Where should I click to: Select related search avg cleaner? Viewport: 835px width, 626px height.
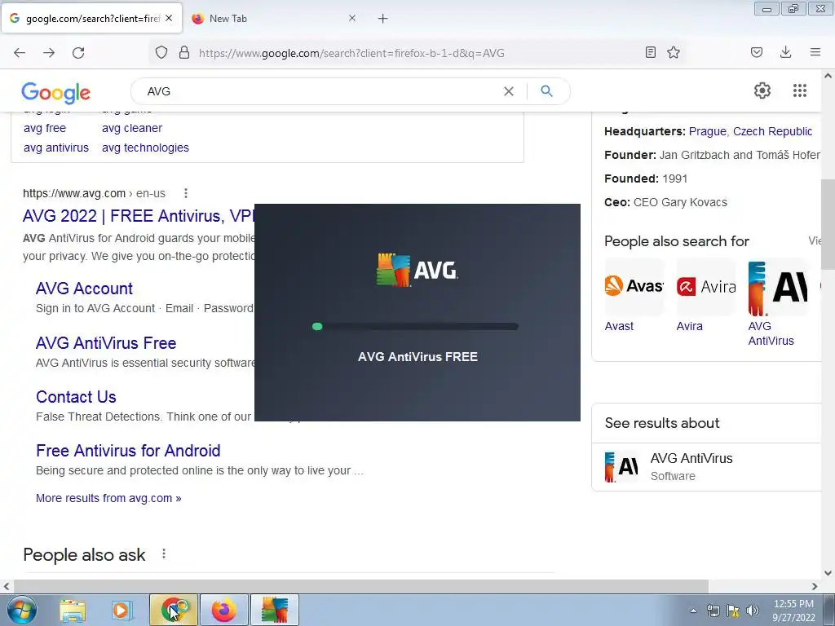pyautogui.click(x=132, y=128)
